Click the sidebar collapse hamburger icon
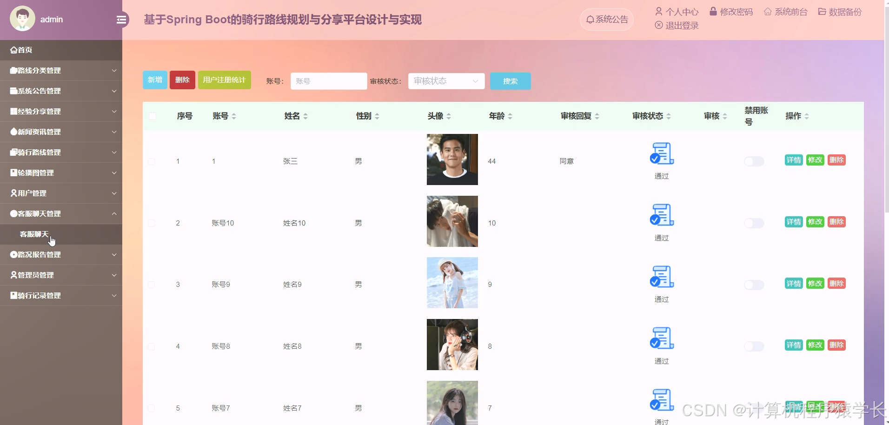The height and width of the screenshot is (425, 889). (121, 20)
